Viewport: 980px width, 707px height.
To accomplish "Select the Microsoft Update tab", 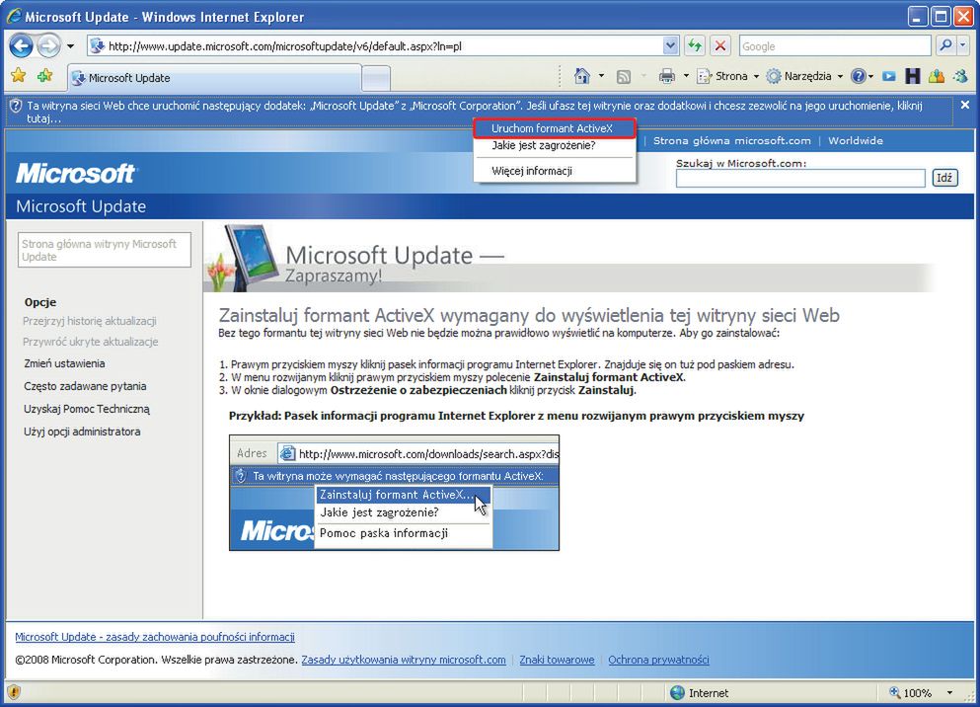I will 214,78.
